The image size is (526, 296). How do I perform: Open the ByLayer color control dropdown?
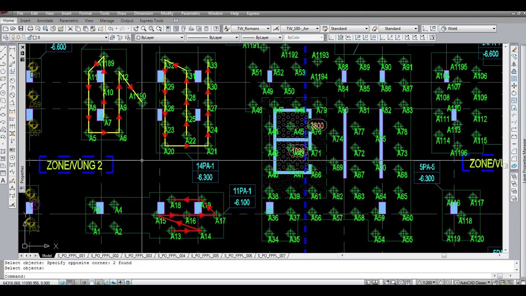coord(182,37)
